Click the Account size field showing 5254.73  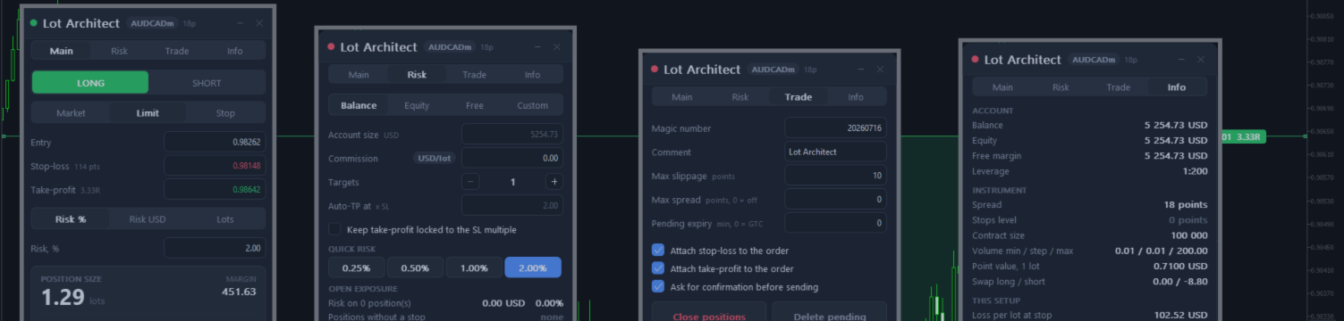(x=512, y=135)
